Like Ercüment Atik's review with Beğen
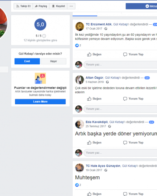The width and height of the screenshot is (157, 196). (94, 54)
